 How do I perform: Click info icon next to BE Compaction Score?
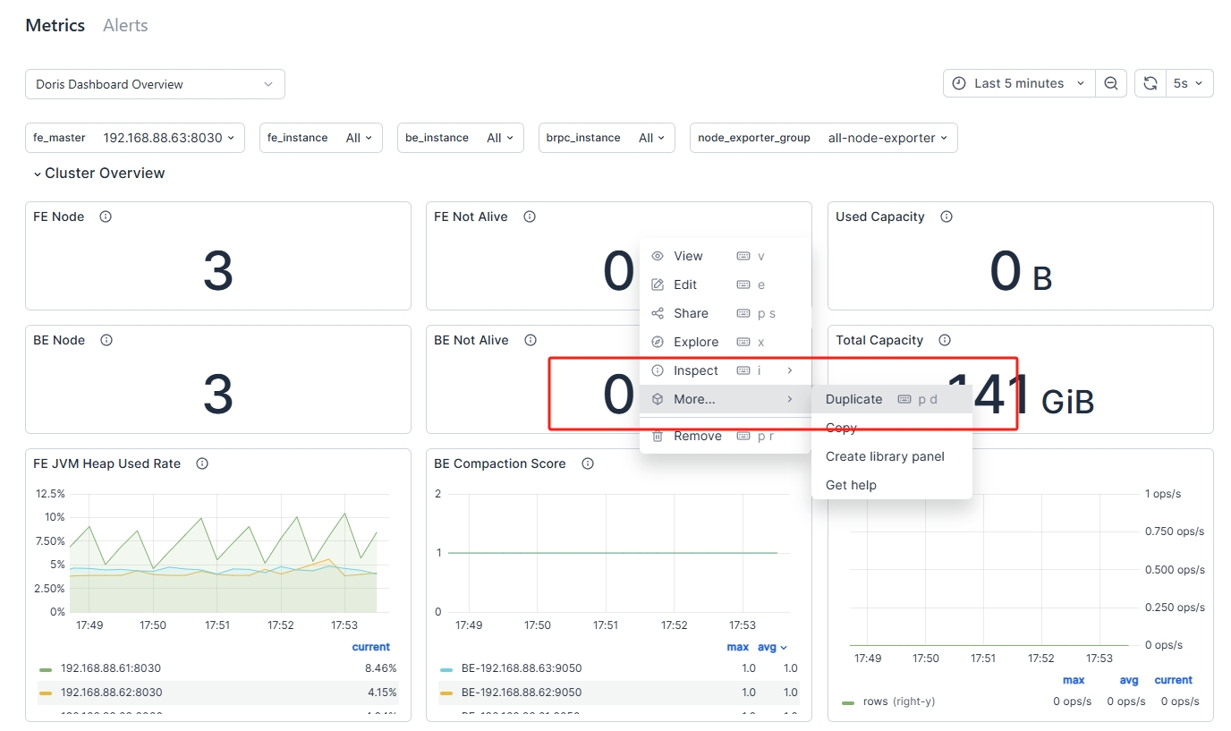588,463
